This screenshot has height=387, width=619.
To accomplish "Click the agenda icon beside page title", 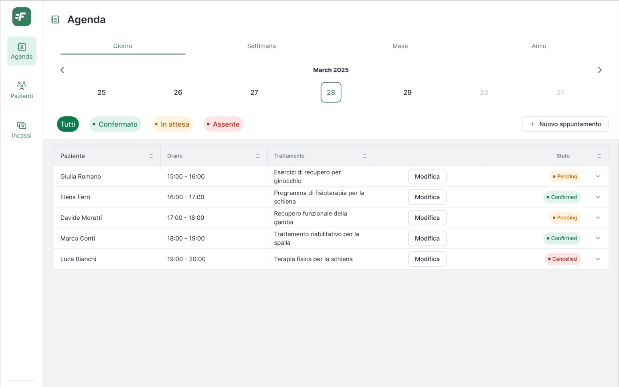I will pyautogui.click(x=55, y=20).
